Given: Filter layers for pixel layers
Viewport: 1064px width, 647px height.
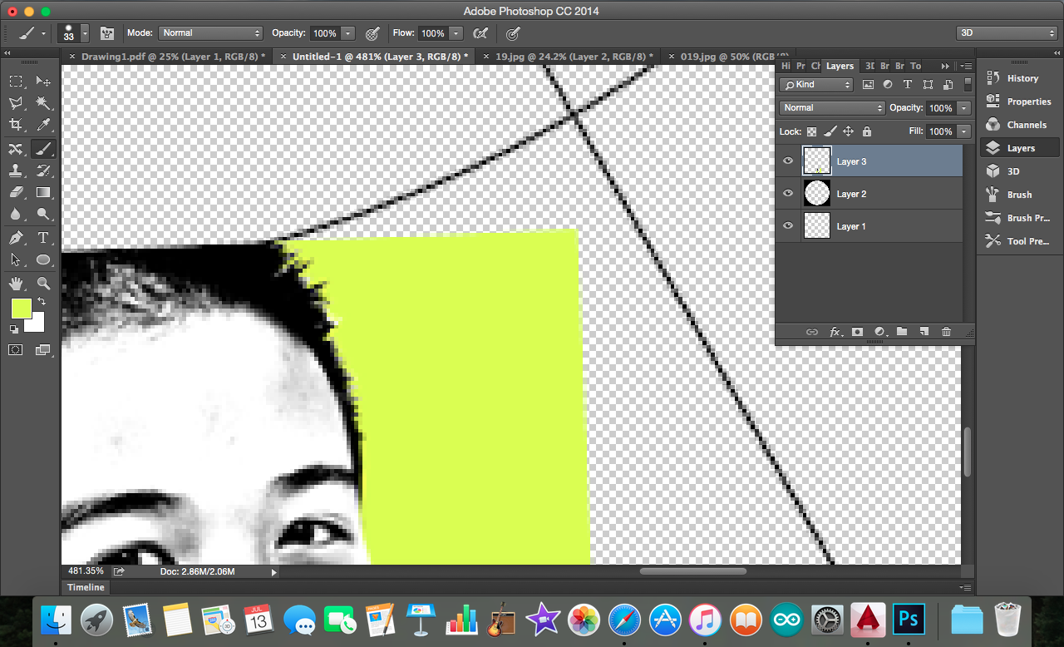Looking at the screenshot, I should 869,85.
